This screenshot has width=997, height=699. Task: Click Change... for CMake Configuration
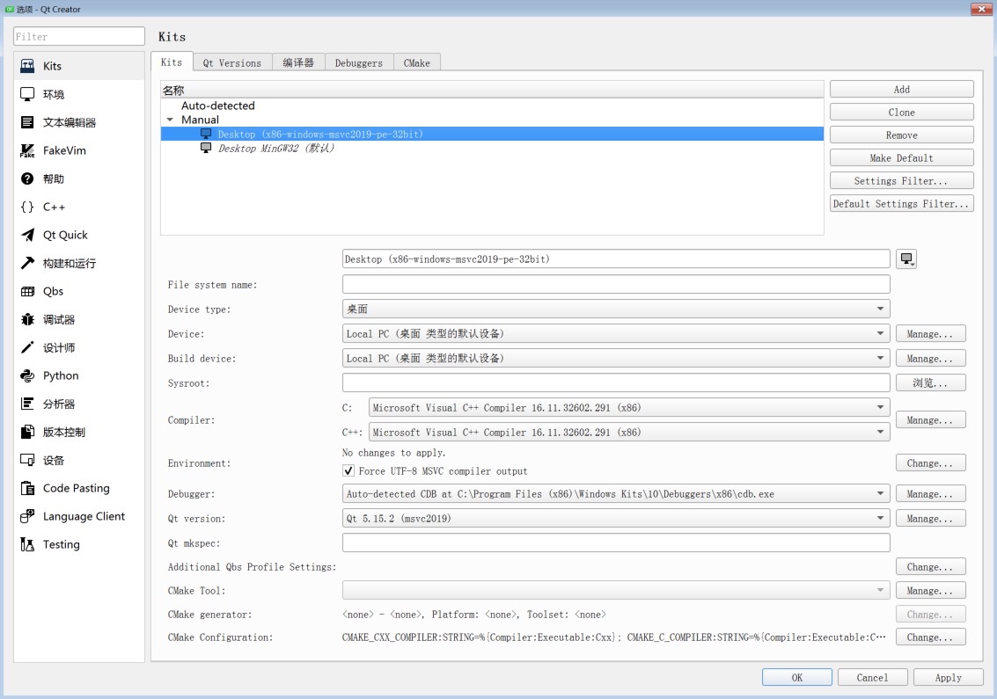pos(931,637)
